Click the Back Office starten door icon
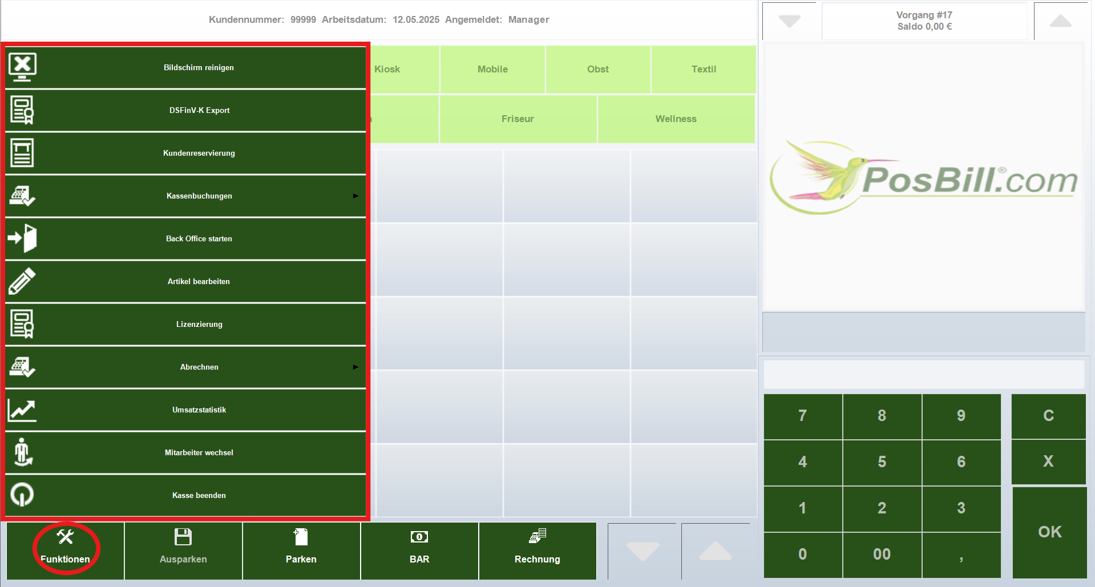This screenshot has height=587, width=1095. [x=22, y=238]
